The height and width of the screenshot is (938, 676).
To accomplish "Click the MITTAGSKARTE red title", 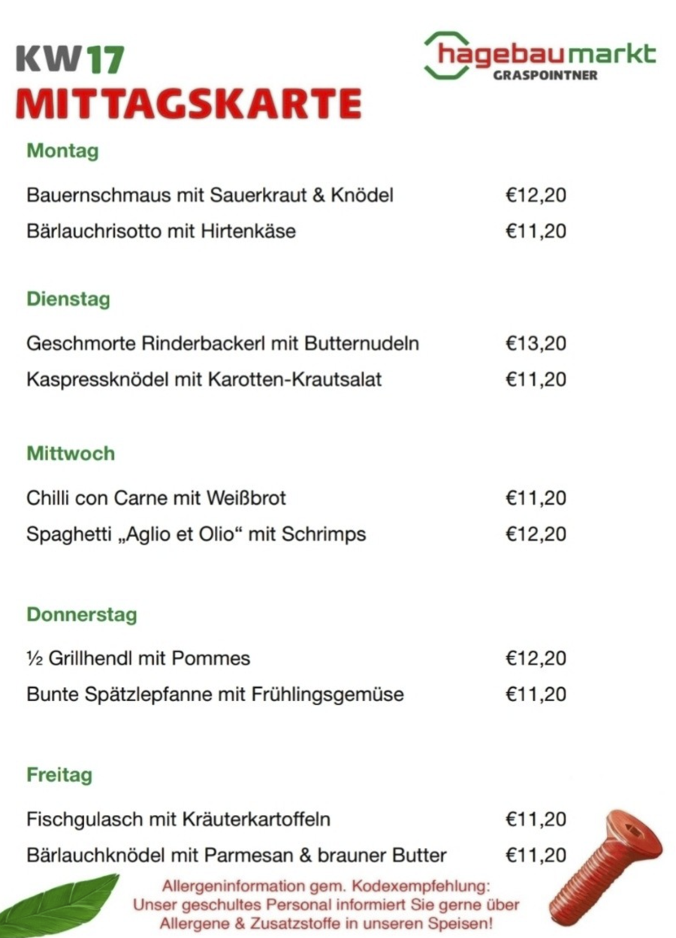I will 188,103.
